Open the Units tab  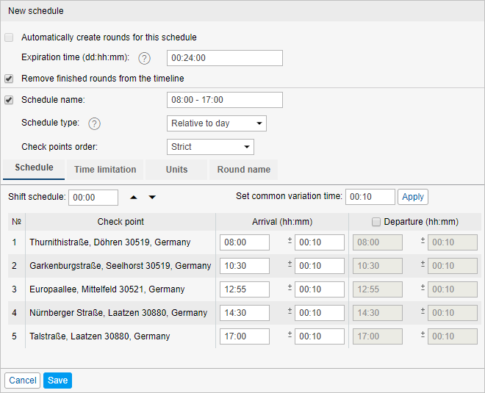(x=176, y=170)
